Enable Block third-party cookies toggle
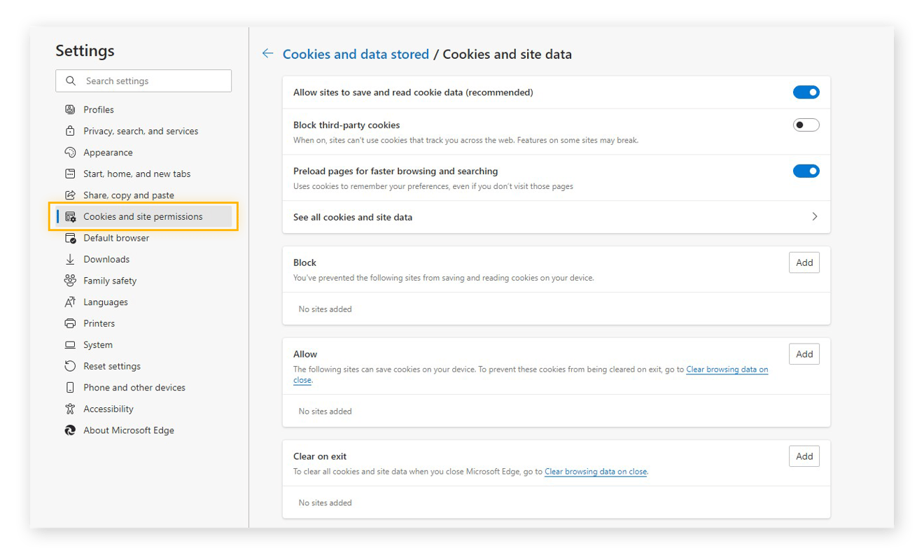Image resolution: width=924 pixels, height=555 pixels. point(806,125)
